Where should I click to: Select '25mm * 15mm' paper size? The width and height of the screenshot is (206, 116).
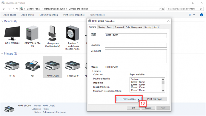(138, 87)
